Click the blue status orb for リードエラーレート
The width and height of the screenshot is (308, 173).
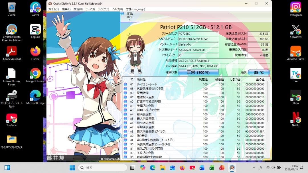[125, 84]
